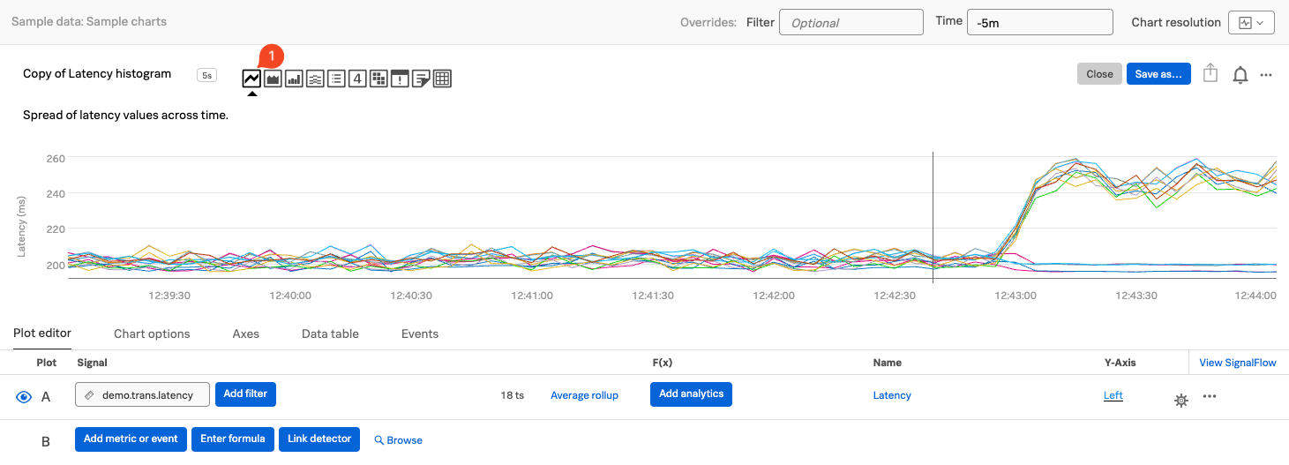This screenshot has width=1289, height=465.
Task: Click the share chart icon
Action: [1210, 74]
